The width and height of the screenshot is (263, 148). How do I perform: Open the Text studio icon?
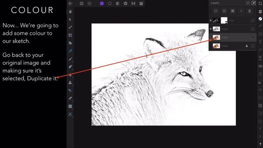point(260,58)
